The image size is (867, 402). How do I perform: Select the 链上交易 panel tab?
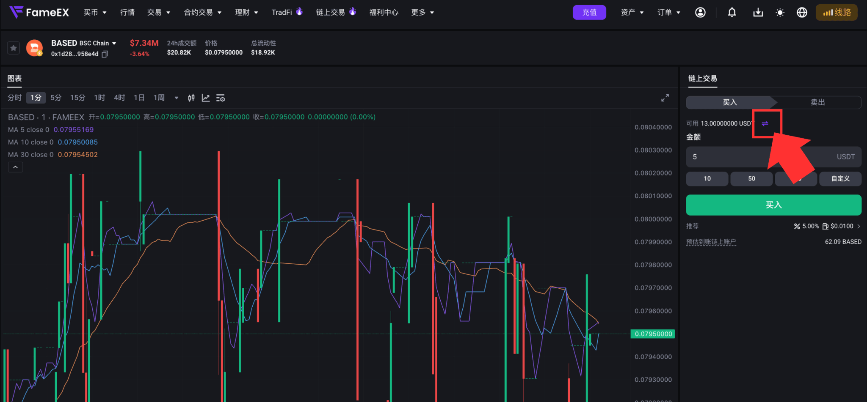[x=703, y=79]
